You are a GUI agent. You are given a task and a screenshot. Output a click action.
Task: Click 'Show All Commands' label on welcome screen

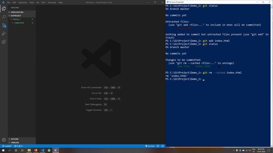click(91, 88)
